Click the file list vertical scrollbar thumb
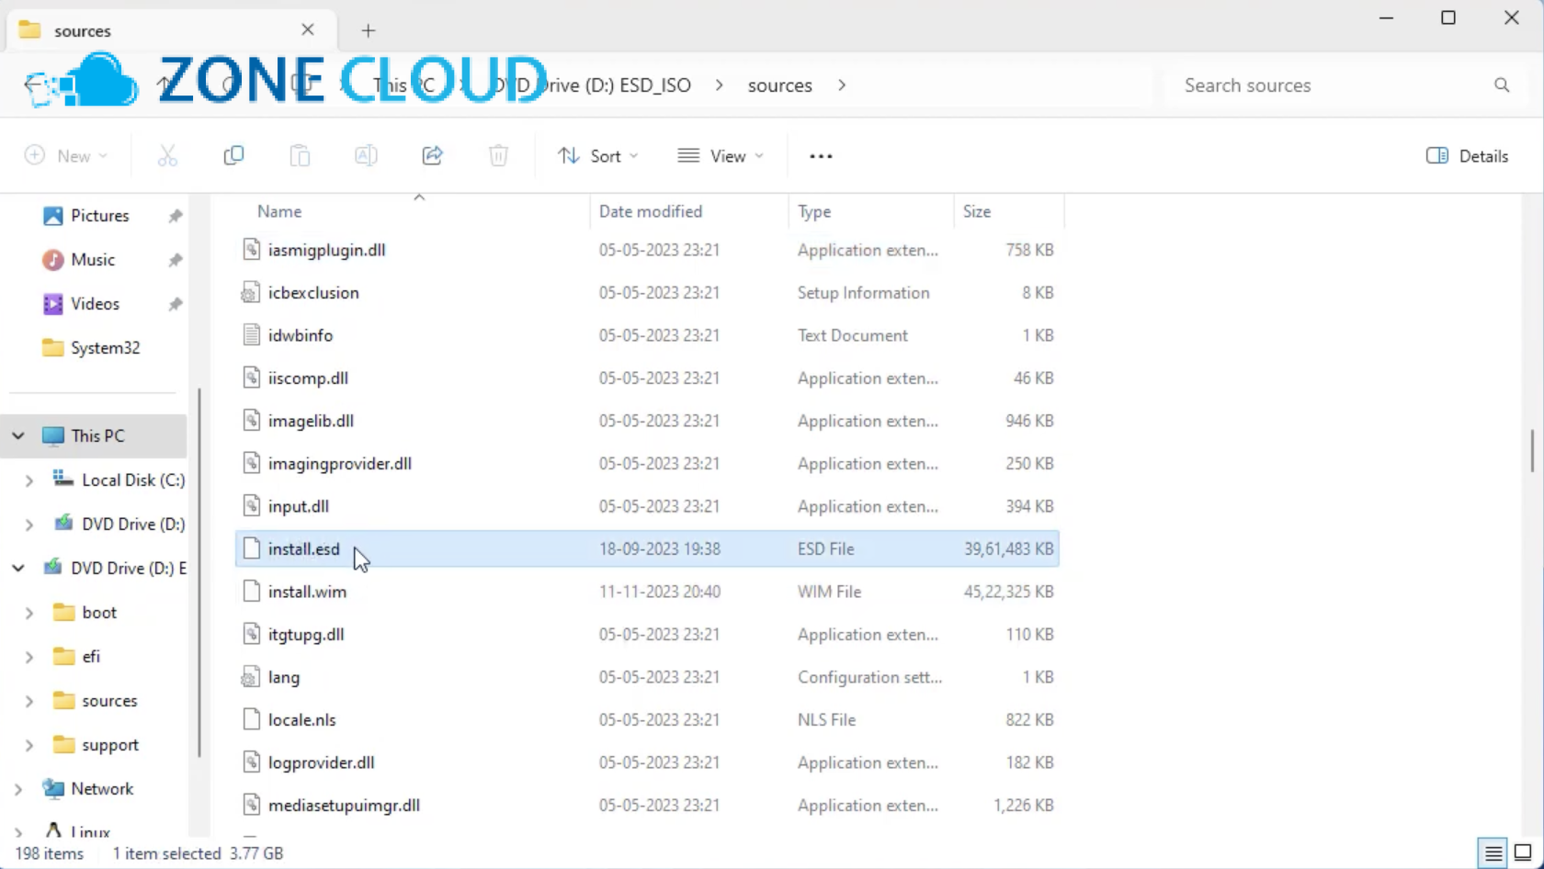Screen dimensions: 1544x869 (x=1532, y=450)
